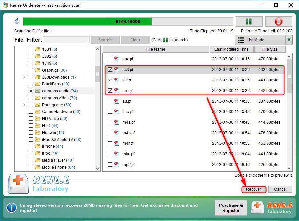Select the Game Hardware folder
This screenshot has height=221, width=299.
pos(61,112)
